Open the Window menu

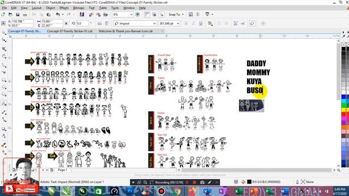(x=129, y=8)
